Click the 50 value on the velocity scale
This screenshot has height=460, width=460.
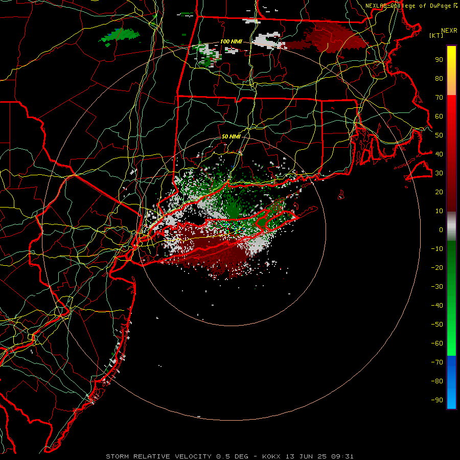click(x=439, y=135)
